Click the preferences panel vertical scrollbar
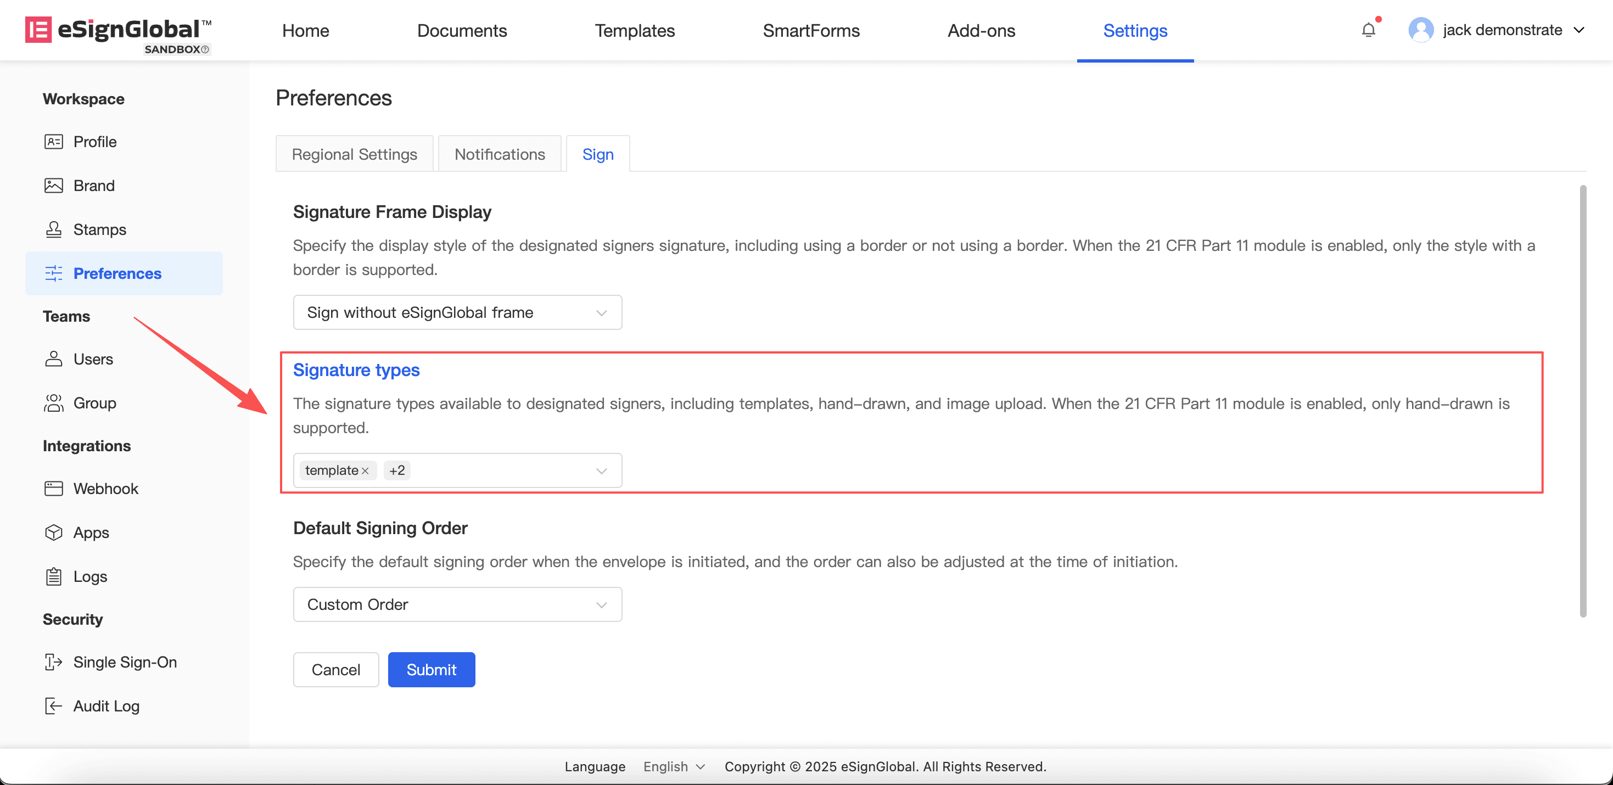Viewport: 1613px width, 785px height. [x=1582, y=401]
